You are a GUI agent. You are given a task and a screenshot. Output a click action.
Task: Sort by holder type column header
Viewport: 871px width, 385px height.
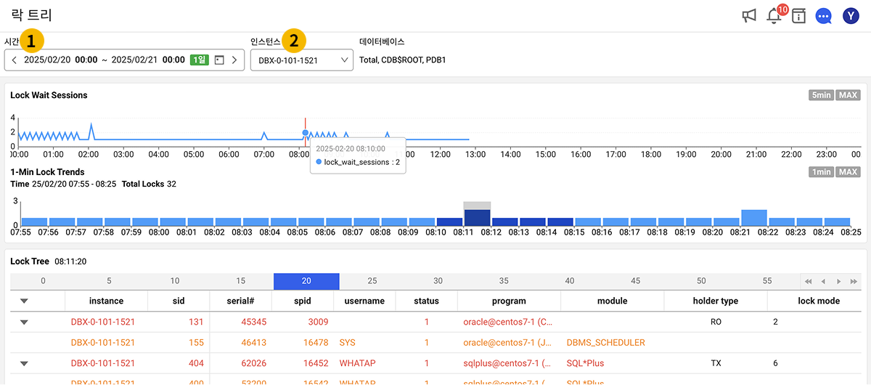tap(715, 301)
